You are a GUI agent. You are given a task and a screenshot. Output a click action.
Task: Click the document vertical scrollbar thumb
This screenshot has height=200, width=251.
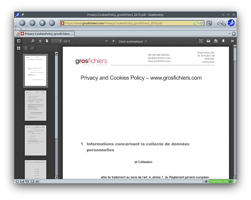tap(235, 54)
